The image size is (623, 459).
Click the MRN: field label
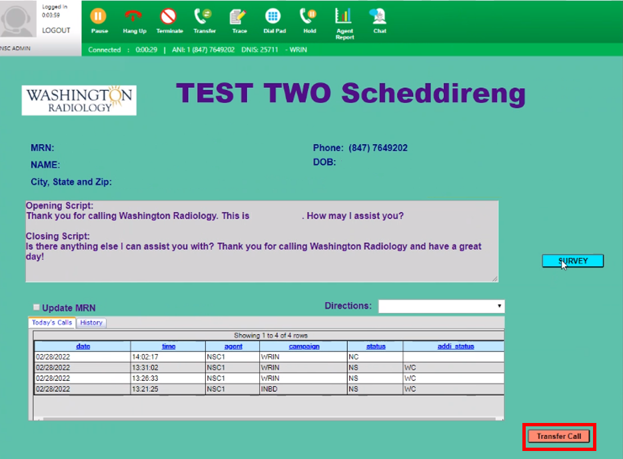coord(43,148)
